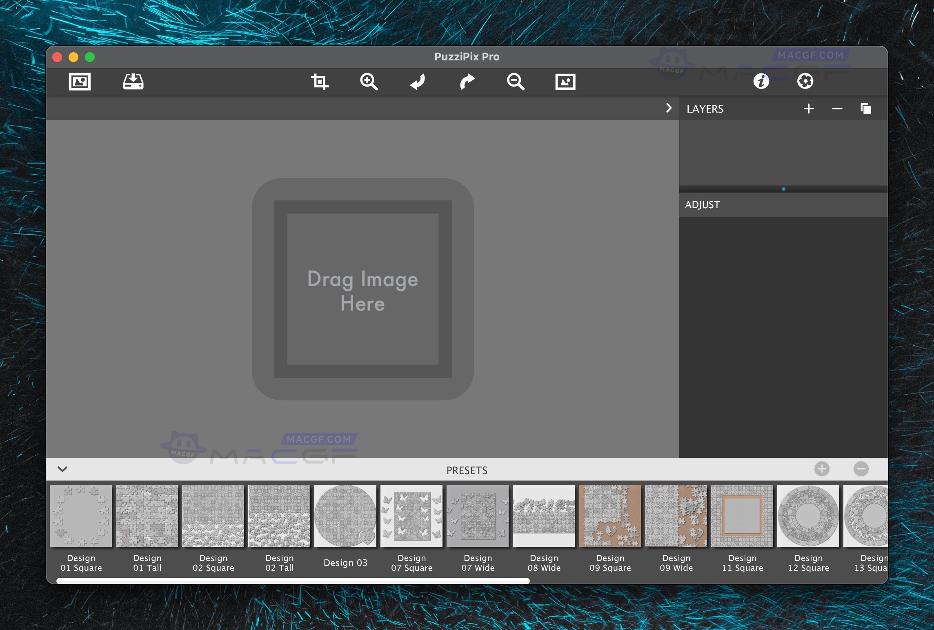This screenshot has height=630, width=934.
Task: Click the fit image to view icon
Action: pyautogui.click(x=565, y=82)
